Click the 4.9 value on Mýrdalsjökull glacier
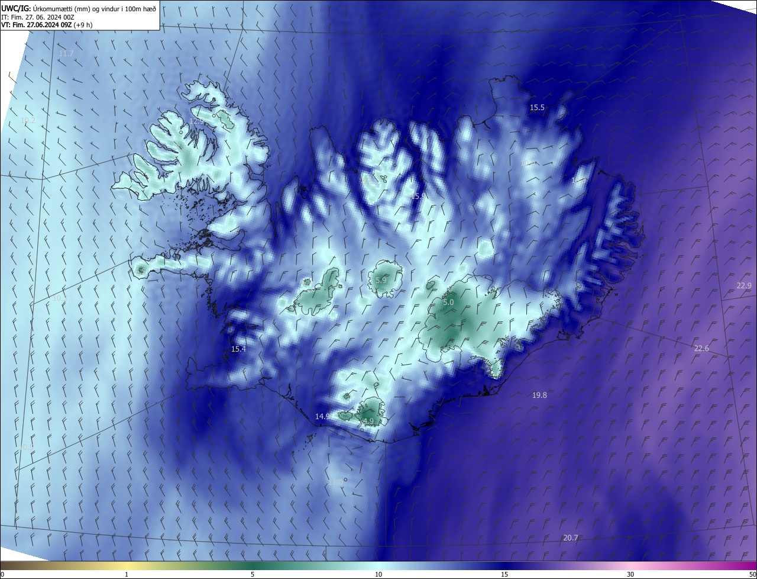Screen dimensions: 757x579 368,421
